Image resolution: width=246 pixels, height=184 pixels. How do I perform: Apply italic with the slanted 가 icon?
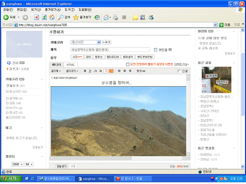(x=95, y=71)
